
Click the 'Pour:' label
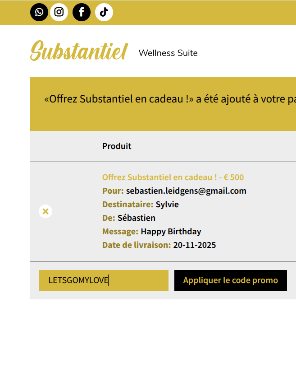113,191
